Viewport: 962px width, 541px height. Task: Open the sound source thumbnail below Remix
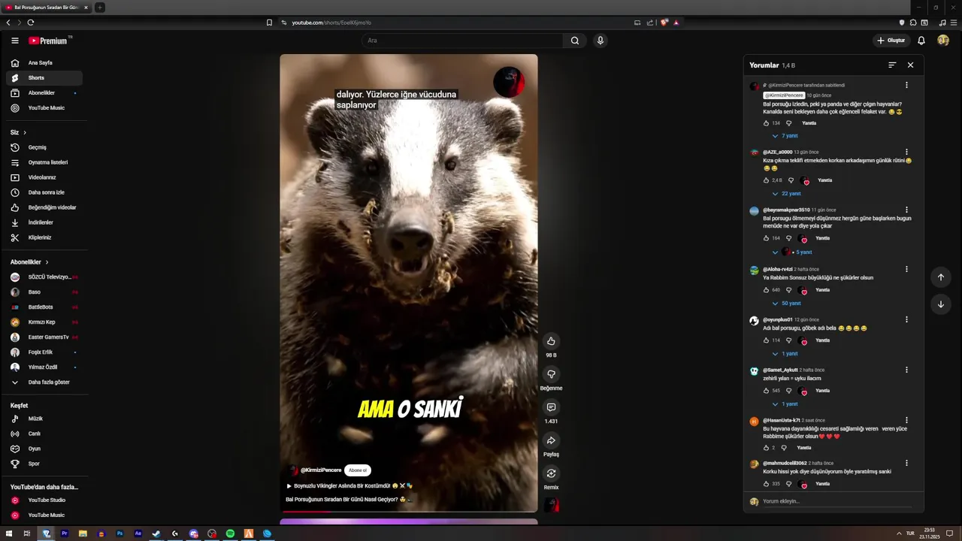(x=552, y=505)
